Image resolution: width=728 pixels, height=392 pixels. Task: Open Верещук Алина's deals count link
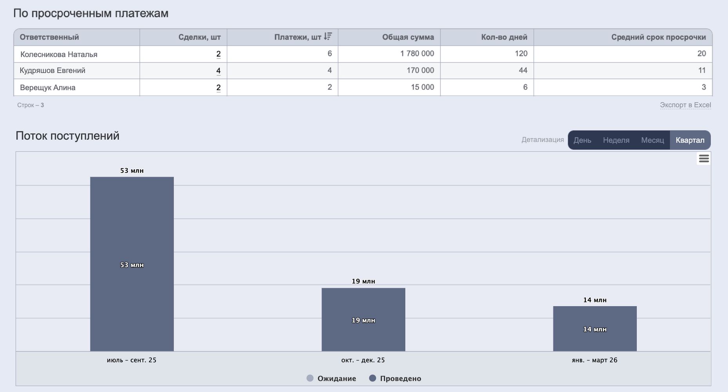coord(218,87)
